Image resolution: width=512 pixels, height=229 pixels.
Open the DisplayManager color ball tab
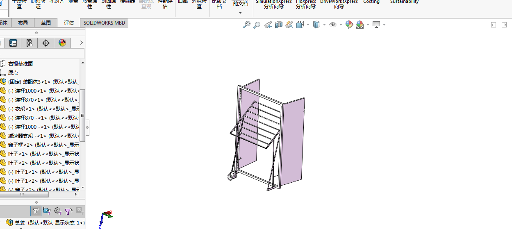coord(62,43)
